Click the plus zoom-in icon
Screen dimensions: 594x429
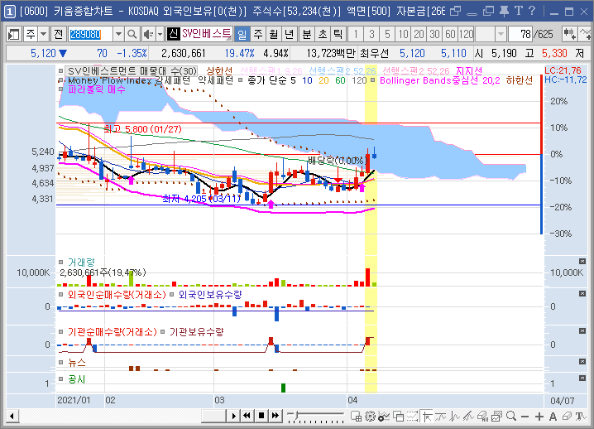point(539,417)
